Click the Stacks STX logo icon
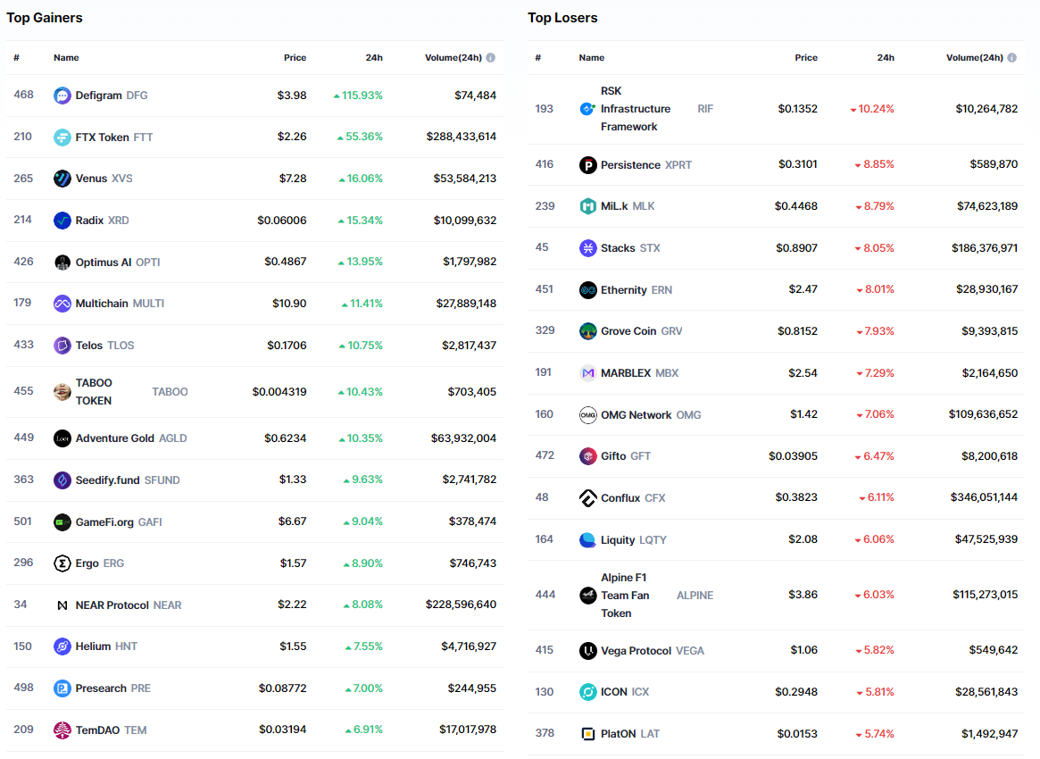The width and height of the screenshot is (1040, 759). [587, 248]
